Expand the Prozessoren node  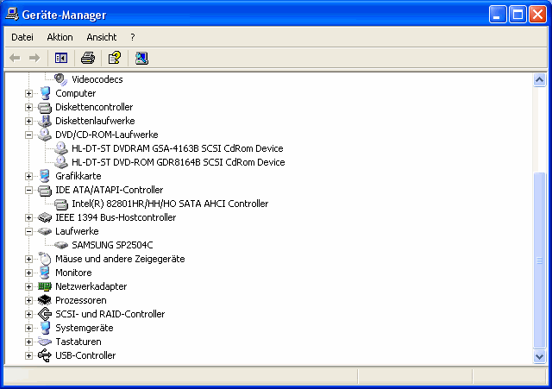(x=28, y=300)
